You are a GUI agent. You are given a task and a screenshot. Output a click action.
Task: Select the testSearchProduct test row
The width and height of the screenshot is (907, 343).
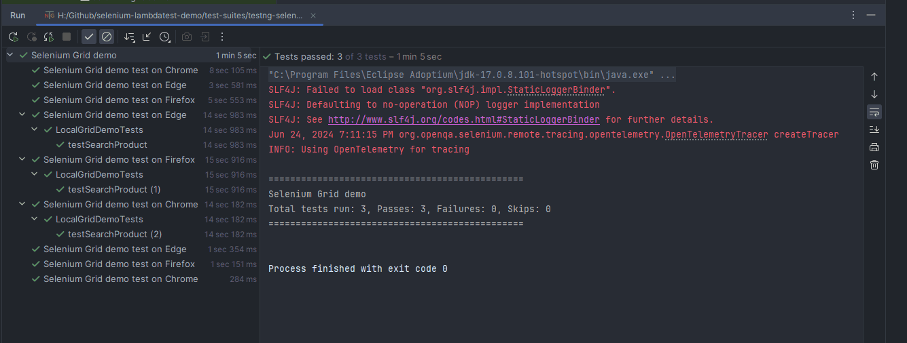132,145
